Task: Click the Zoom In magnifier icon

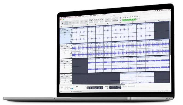Action: [x=95, y=20]
